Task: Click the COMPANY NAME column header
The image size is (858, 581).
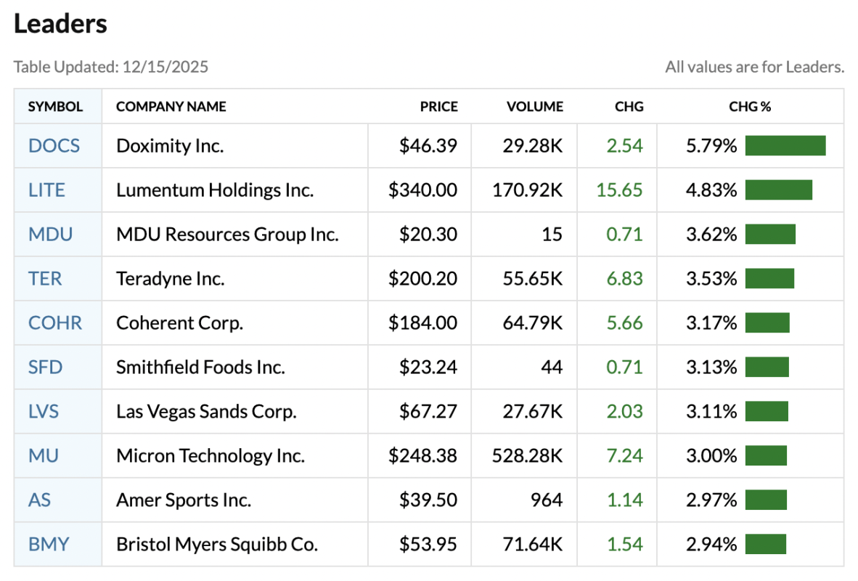Action: point(171,107)
